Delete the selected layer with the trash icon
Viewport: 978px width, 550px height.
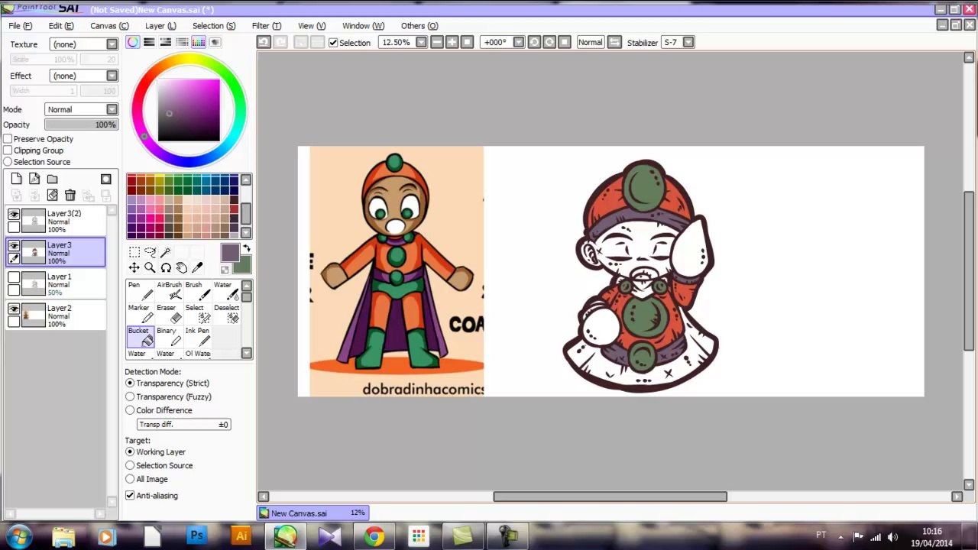click(70, 196)
